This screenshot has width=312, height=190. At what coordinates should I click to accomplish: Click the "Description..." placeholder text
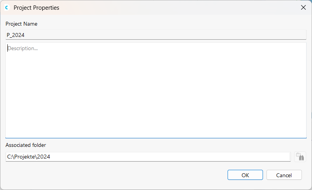[x=23, y=49]
